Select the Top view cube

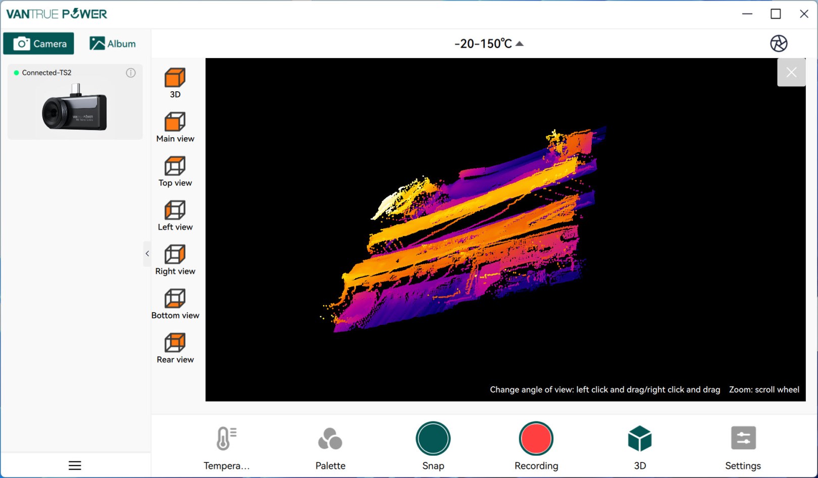coord(175,166)
